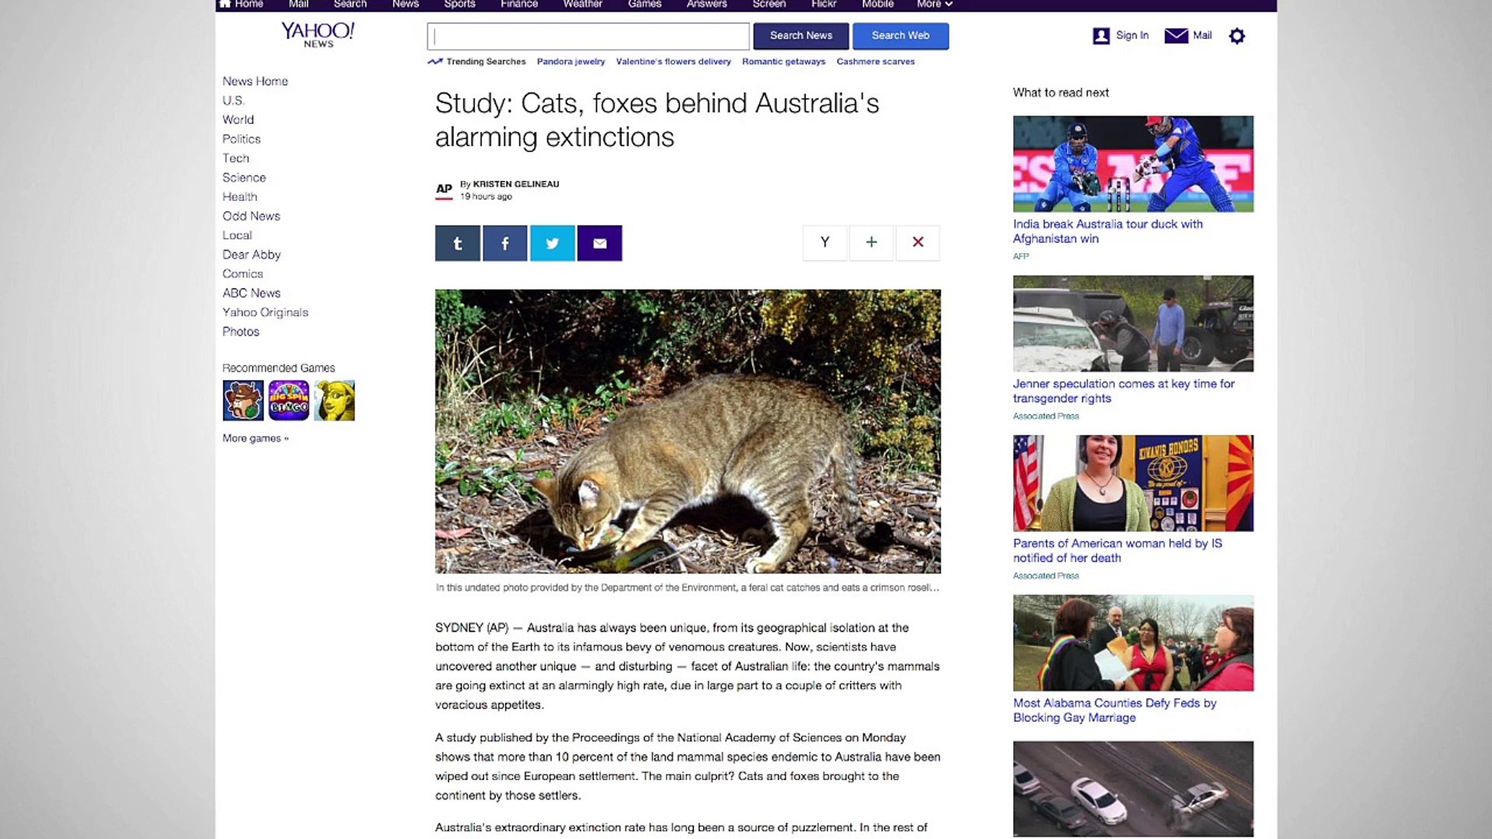Open Mail via envelope icon in header
The image size is (1492, 839).
[1177, 36]
